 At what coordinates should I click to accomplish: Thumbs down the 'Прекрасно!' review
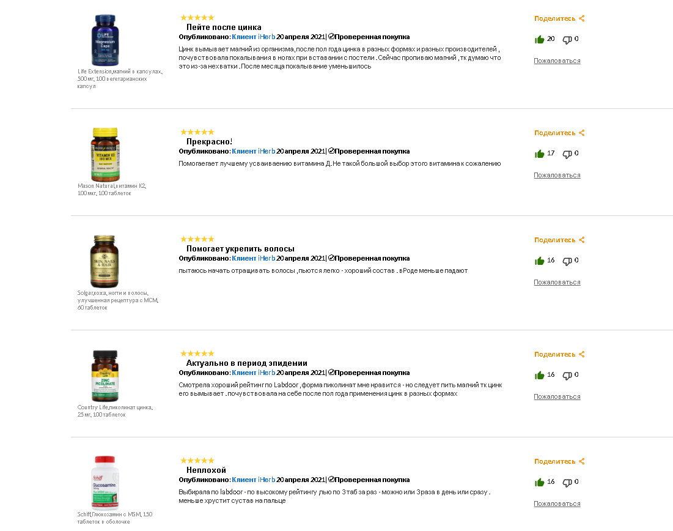(567, 154)
